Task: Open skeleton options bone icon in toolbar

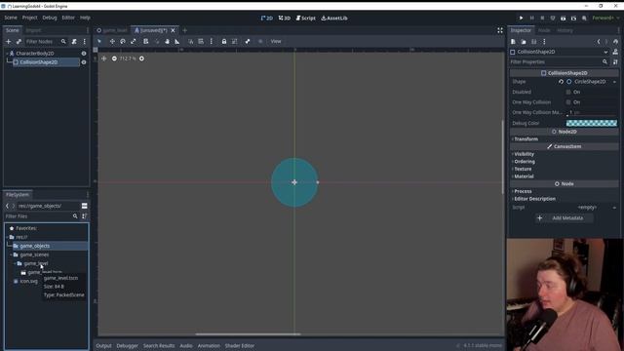Action: tap(248, 41)
